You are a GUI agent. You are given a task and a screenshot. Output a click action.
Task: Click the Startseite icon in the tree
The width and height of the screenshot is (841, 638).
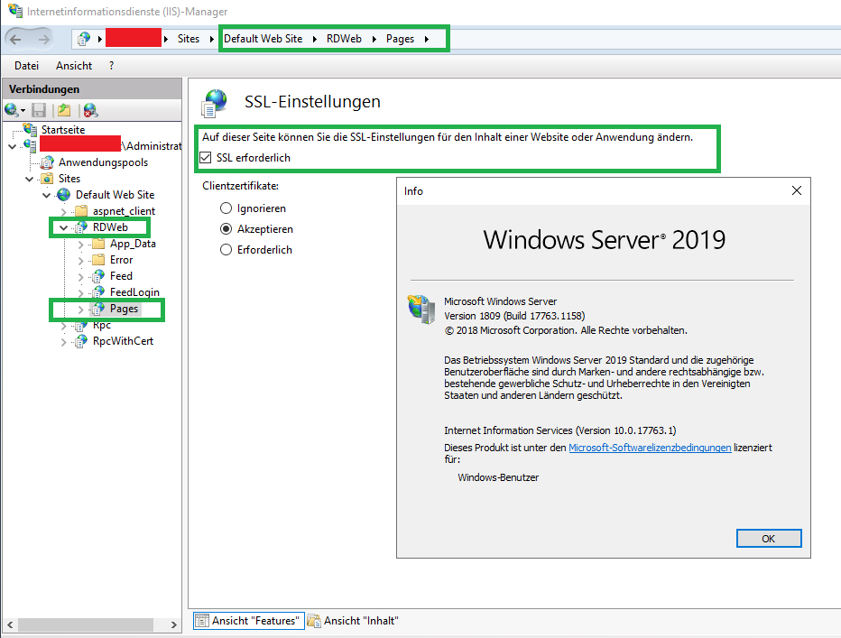[30, 129]
